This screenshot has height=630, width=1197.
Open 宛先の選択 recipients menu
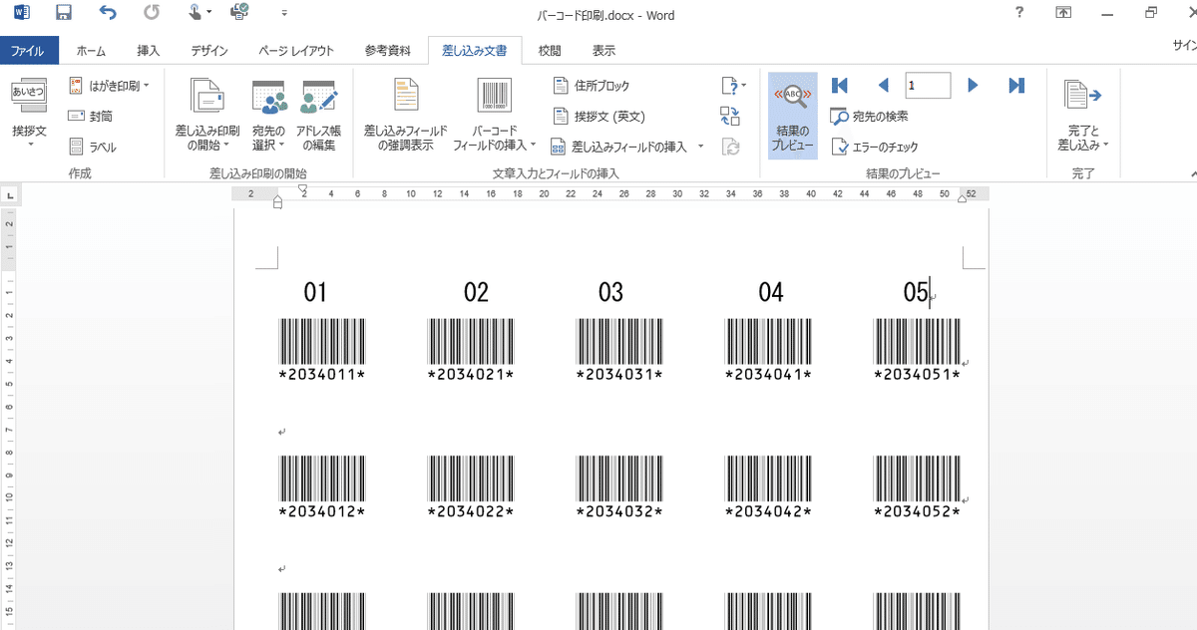(x=268, y=116)
